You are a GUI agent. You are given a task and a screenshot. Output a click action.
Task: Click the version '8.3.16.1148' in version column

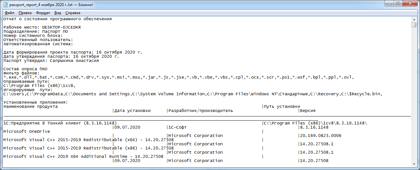[x=314, y=127]
